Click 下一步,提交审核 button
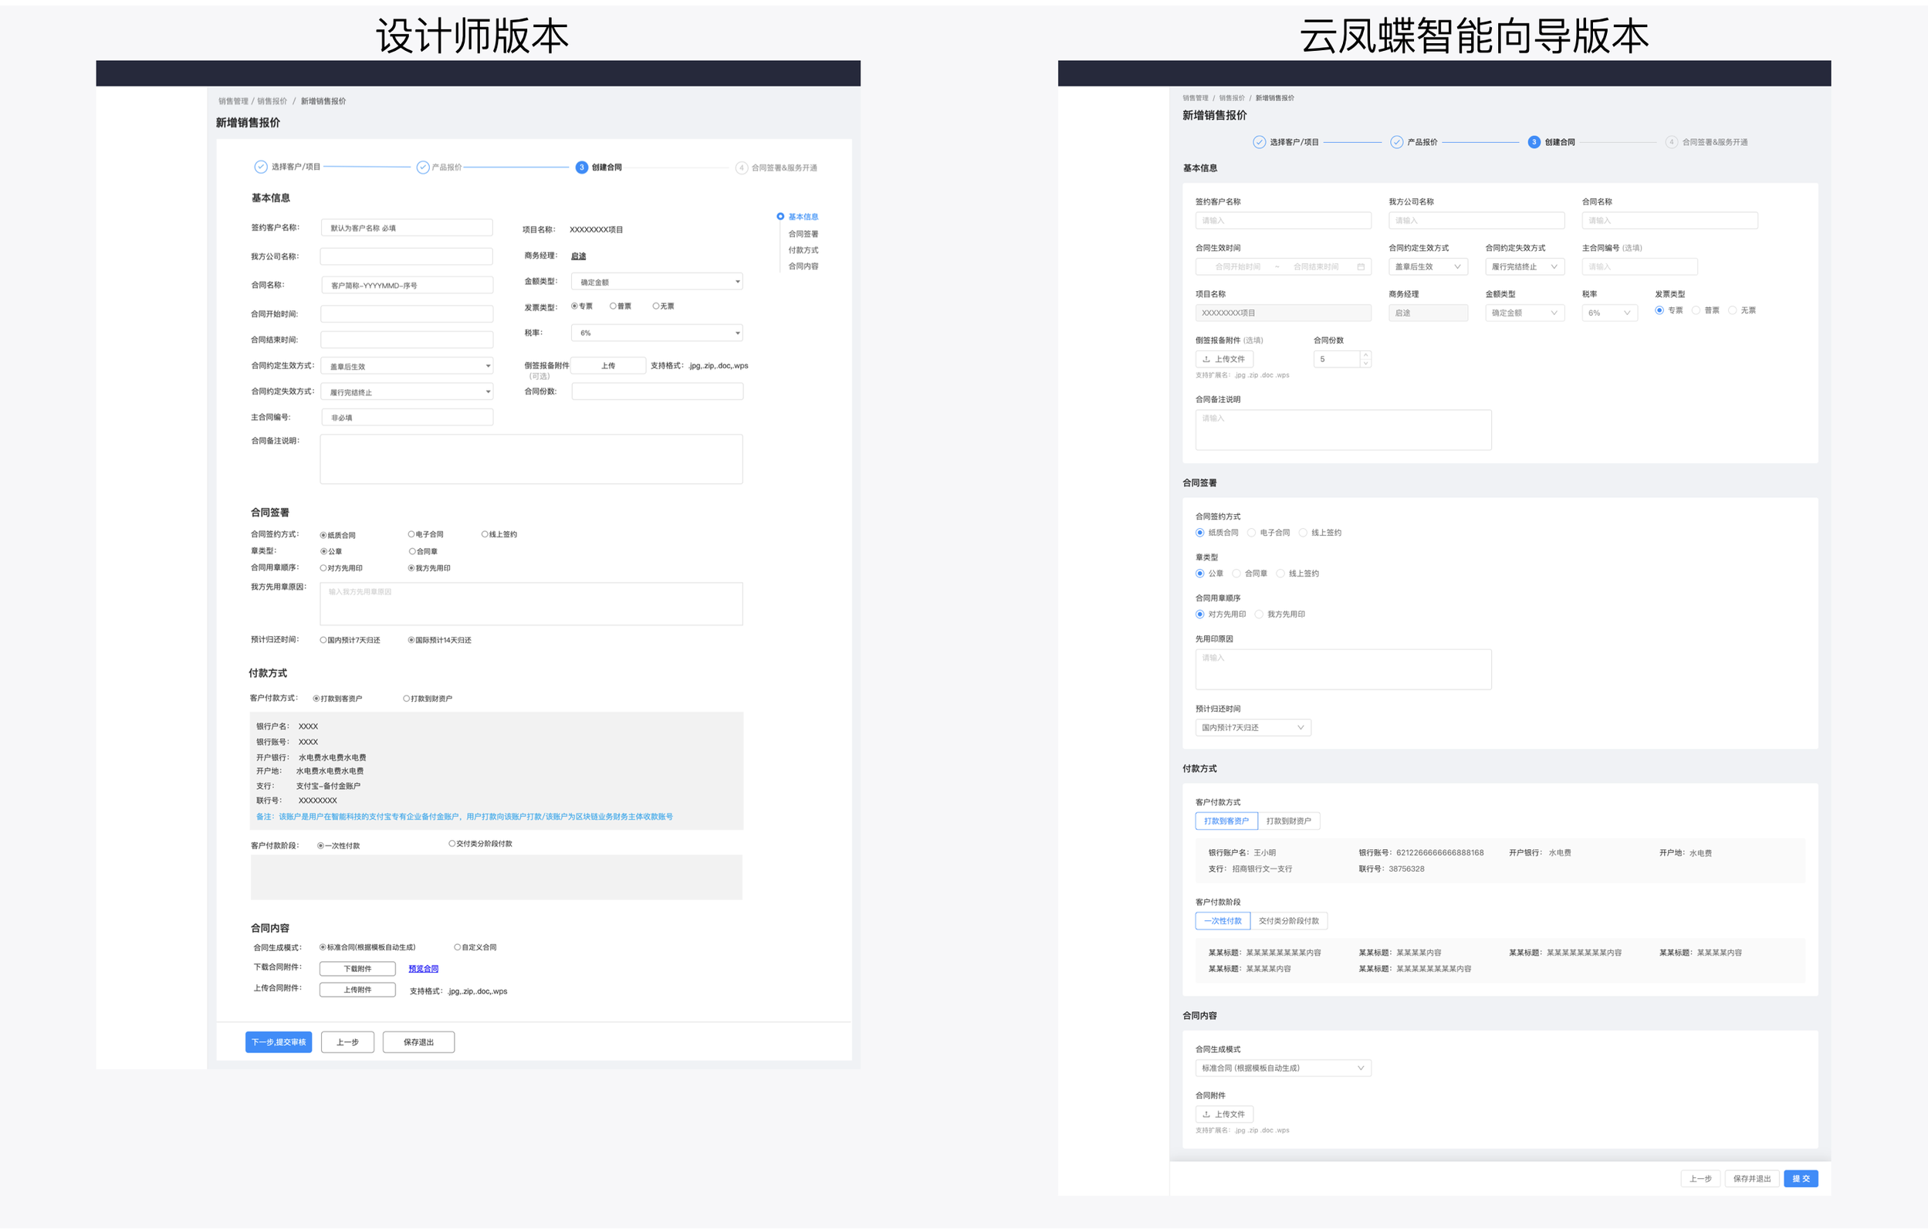This screenshot has width=1928, height=1229. [x=279, y=1041]
